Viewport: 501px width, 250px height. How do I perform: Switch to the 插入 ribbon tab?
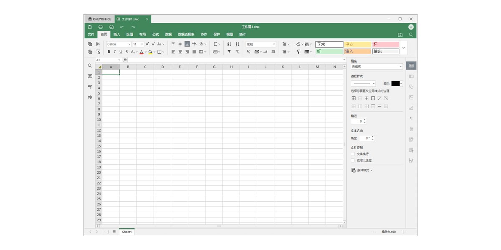click(117, 35)
